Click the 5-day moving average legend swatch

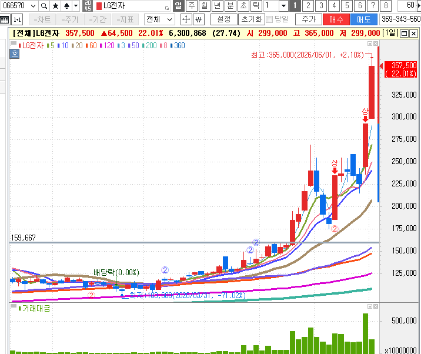(48, 46)
